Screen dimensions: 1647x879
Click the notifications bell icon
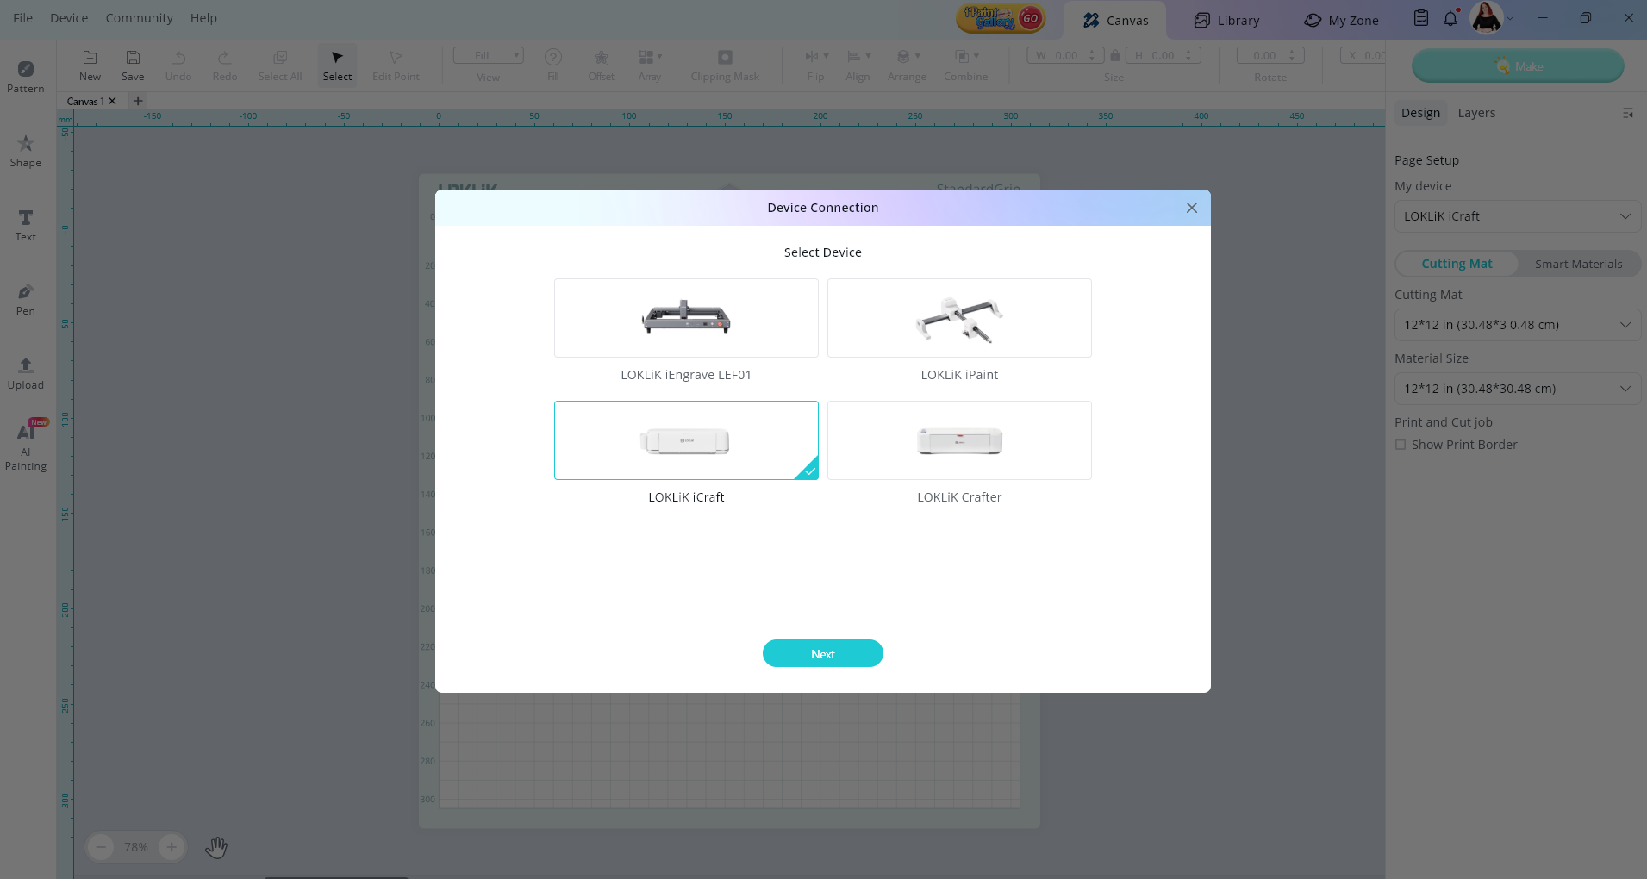point(1450,18)
